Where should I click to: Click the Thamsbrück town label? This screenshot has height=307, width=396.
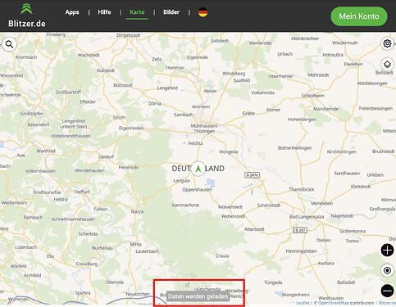(302, 189)
